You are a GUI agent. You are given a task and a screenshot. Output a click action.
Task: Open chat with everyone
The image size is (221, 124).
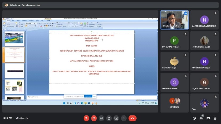coord(208,118)
